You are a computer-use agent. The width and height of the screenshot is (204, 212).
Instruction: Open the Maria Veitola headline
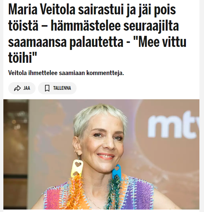point(97,33)
